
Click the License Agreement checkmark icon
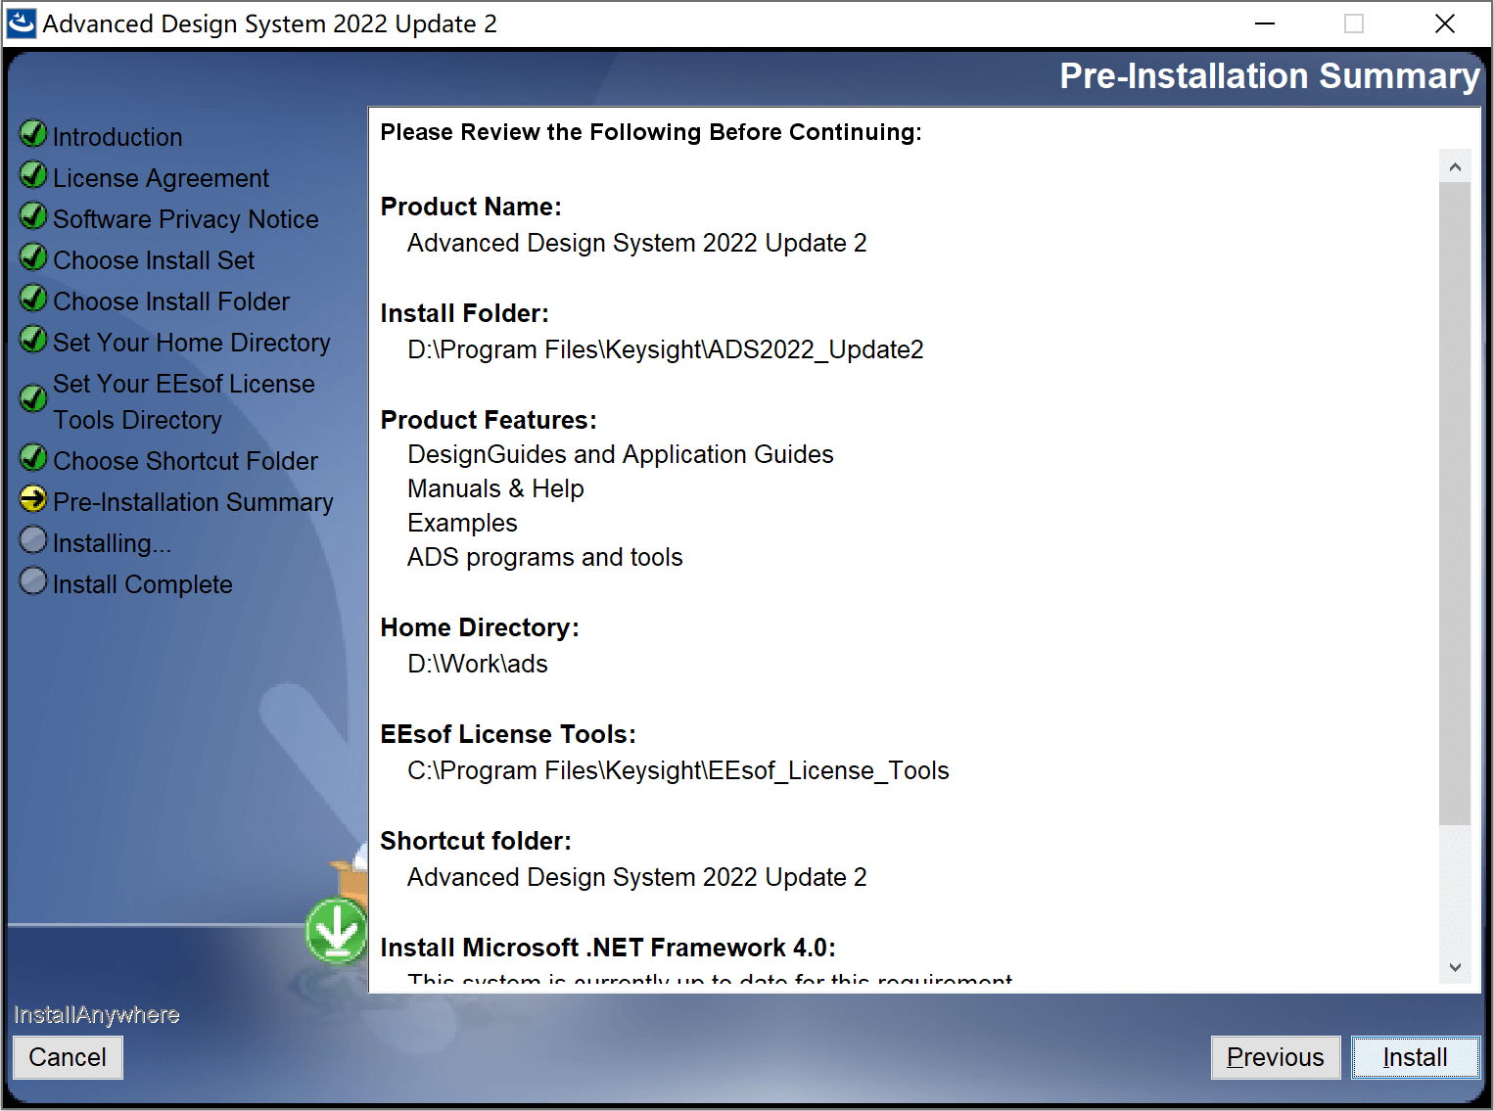tap(33, 175)
